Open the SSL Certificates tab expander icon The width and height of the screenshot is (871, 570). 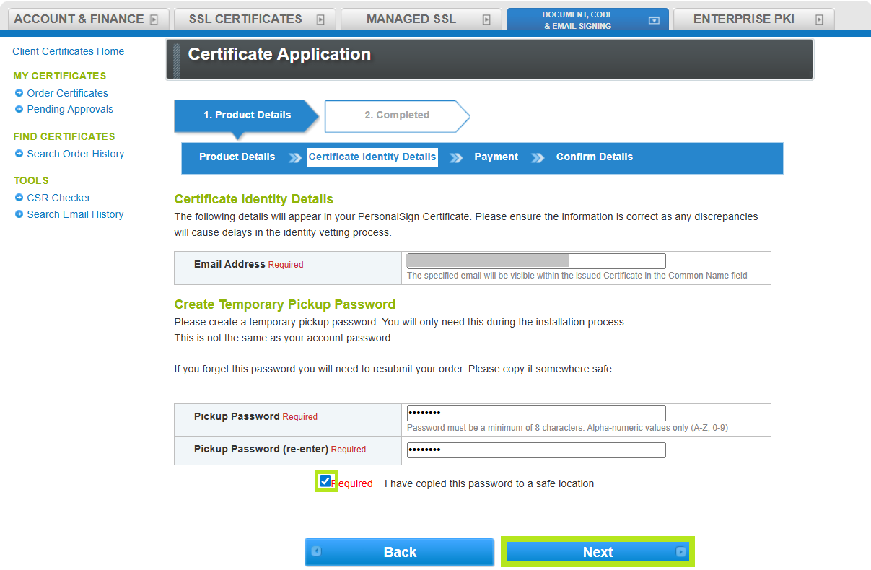[320, 19]
